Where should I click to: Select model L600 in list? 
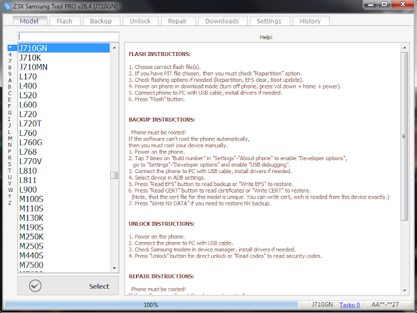coord(64,105)
